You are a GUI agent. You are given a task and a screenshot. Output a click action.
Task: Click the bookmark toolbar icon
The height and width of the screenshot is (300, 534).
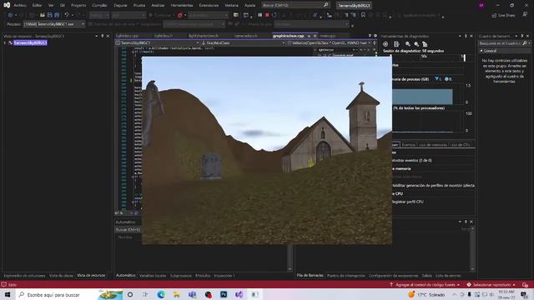pyautogui.click(x=363, y=15)
